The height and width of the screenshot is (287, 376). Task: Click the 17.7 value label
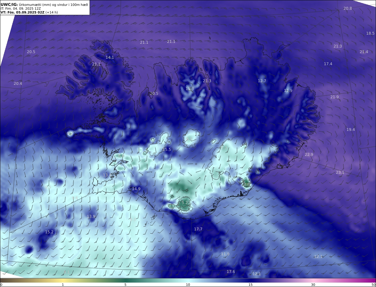(x=198, y=229)
